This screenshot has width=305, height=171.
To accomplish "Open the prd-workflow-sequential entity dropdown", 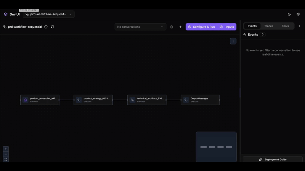I will (x=48, y=14).
